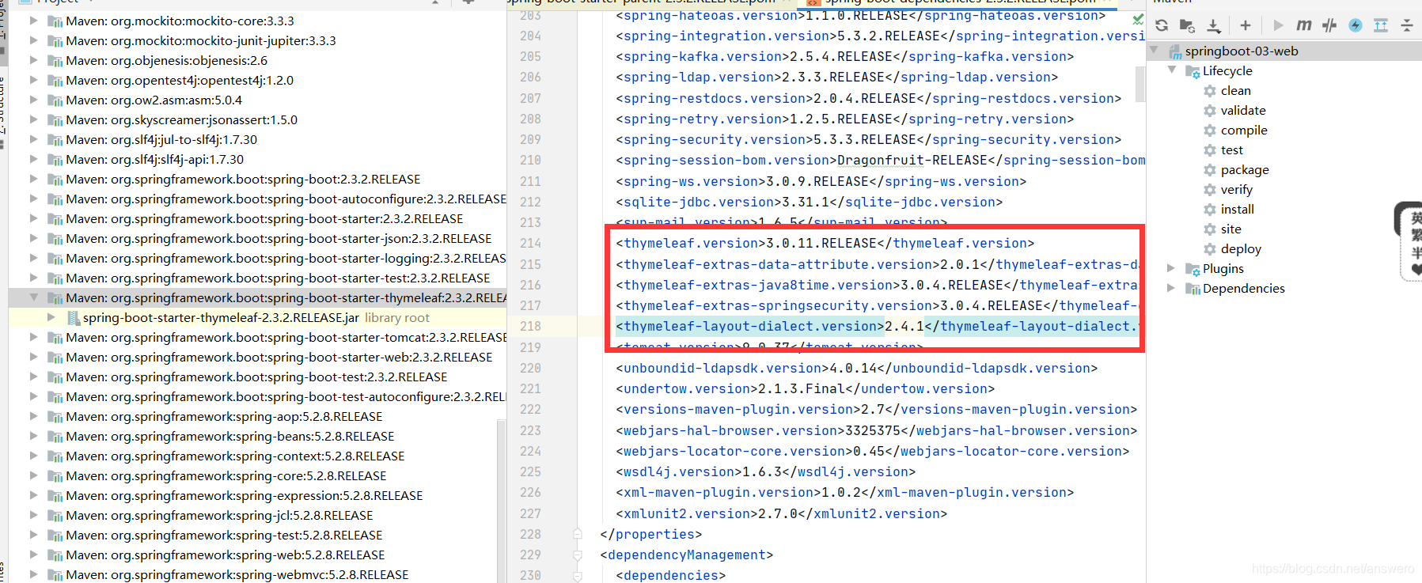This screenshot has width=1422, height=583.
Task: Click the editor vertical scrollbar thumb
Action: click(1140, 84)
